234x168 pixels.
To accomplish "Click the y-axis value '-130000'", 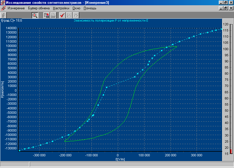I will [x=11, y=148].
